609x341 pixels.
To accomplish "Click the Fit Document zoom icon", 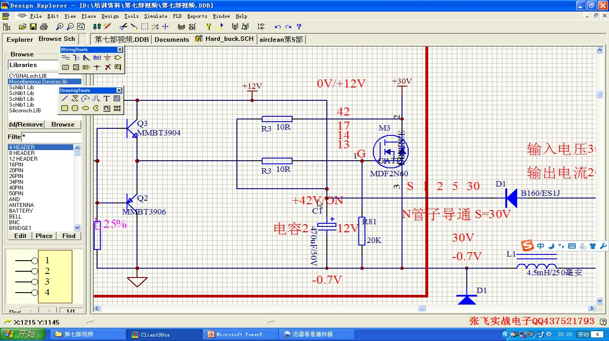I will coord(81,27).
